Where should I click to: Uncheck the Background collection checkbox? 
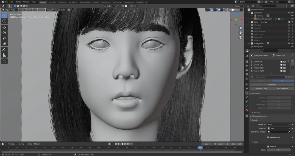[x=289, y=43]
